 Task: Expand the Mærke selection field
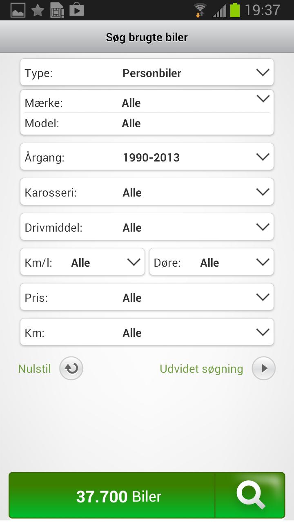(x=147, y=102)
